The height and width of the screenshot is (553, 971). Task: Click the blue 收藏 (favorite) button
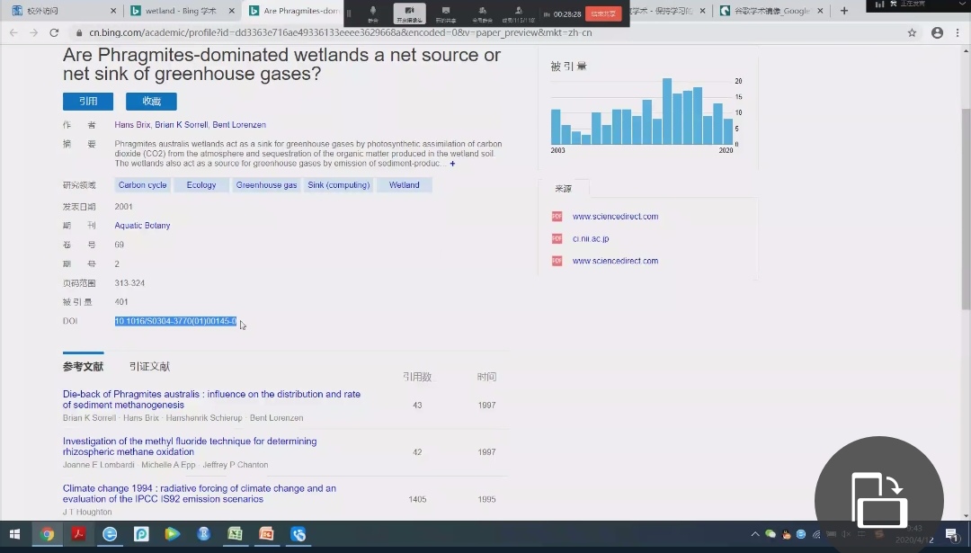(151, 102)
